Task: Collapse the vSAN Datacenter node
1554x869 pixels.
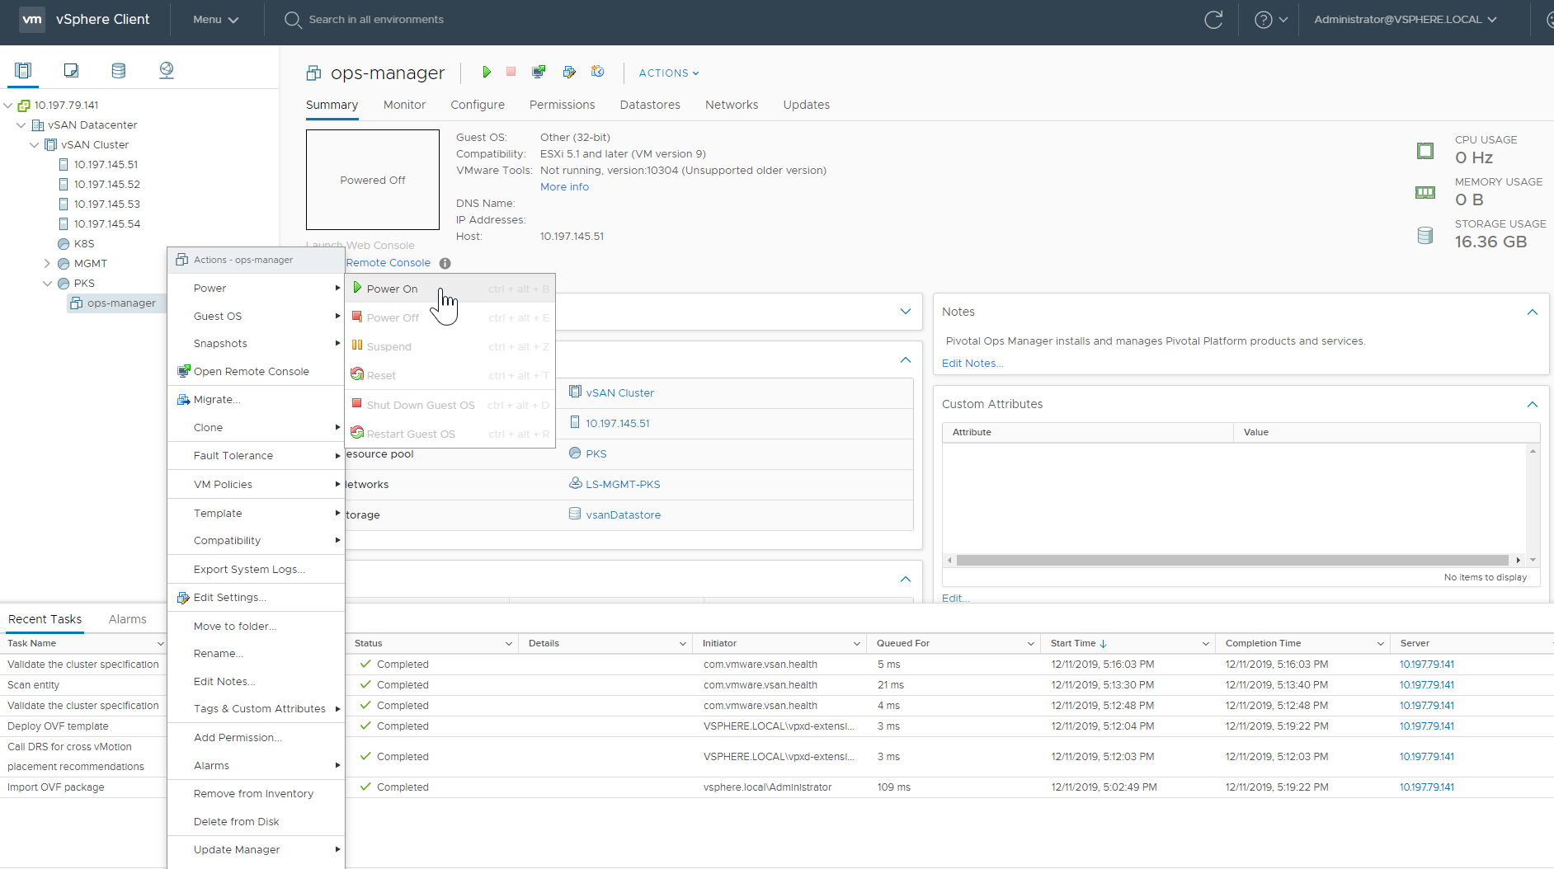Action: point(21,125)
